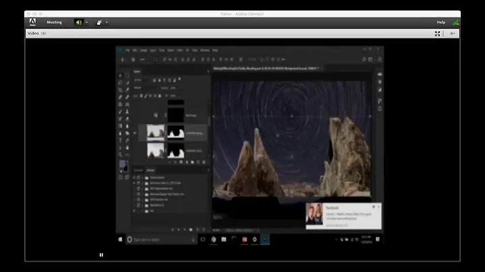Click the foreground color swatch

[x=122, y=164]
